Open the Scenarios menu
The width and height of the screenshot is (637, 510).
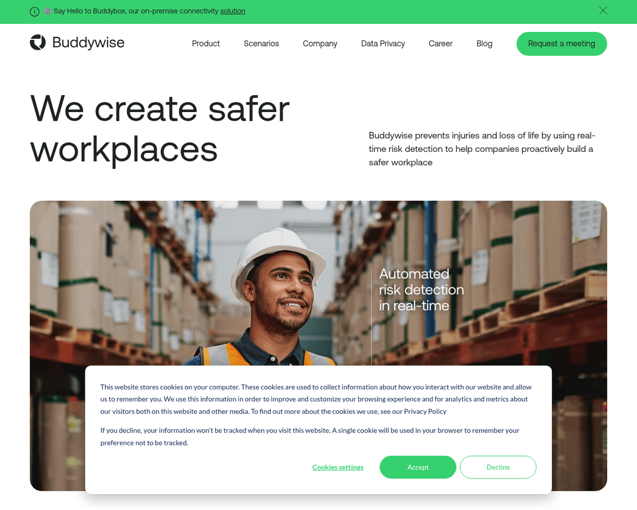click(261, 44)
